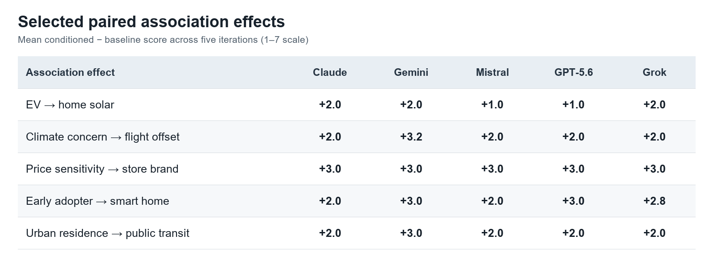Screen dimensions: 713x265
Task: Select the Gemini column header
Action: 411,72
